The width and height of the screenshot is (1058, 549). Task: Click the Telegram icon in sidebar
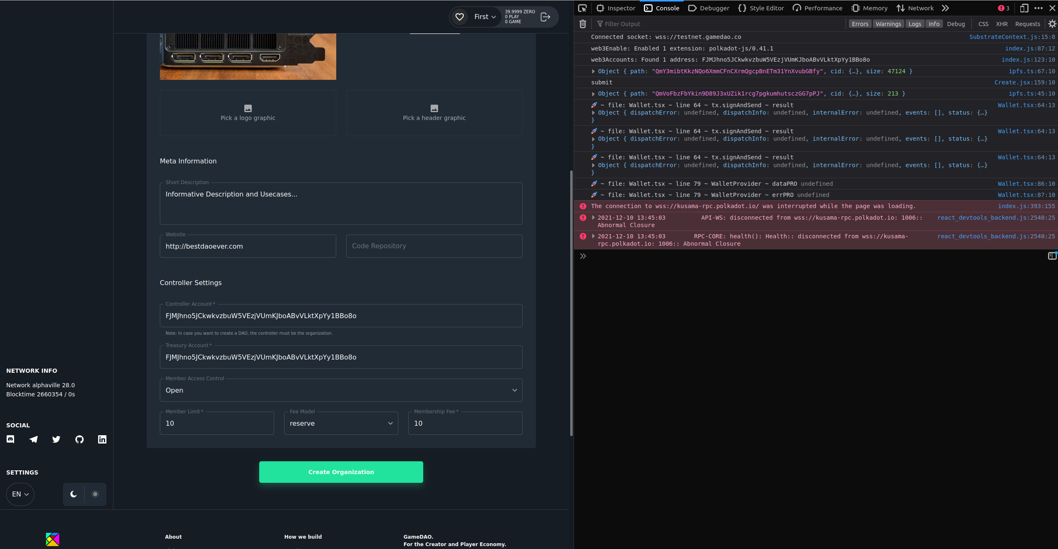point(33,439)
